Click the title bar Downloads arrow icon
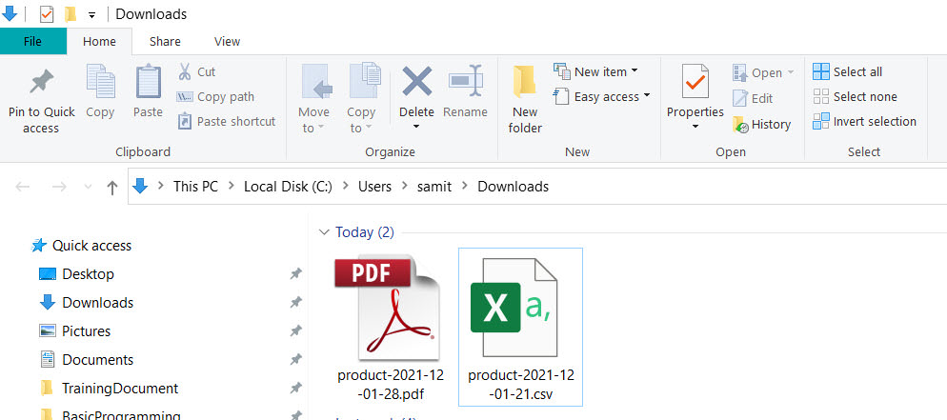Image resolution: width=947 pixels, height=420 pixels. click(x=10, y=13)
